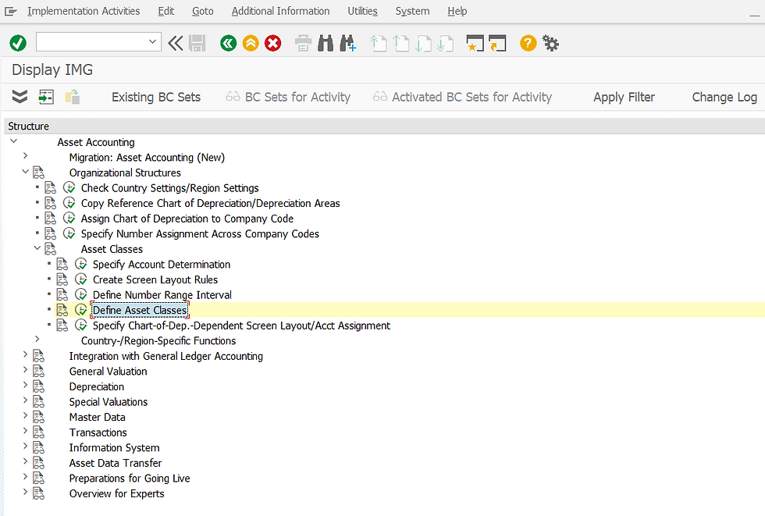
Task: Click the Apply Filter button
Action: [624, 97]
